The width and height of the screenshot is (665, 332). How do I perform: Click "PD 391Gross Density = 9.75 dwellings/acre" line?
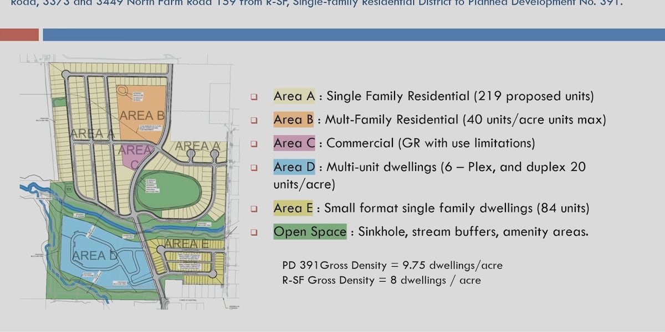tap(392, 265)
